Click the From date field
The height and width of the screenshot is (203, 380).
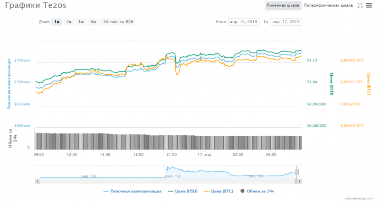click(244, 22)
